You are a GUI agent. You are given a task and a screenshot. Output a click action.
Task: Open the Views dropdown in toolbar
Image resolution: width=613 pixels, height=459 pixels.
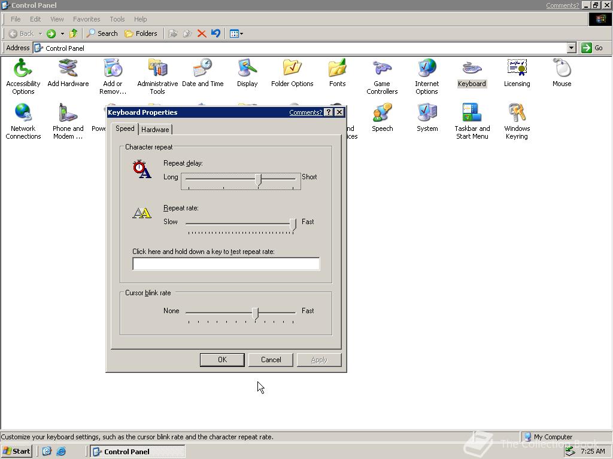click(236, 33)
